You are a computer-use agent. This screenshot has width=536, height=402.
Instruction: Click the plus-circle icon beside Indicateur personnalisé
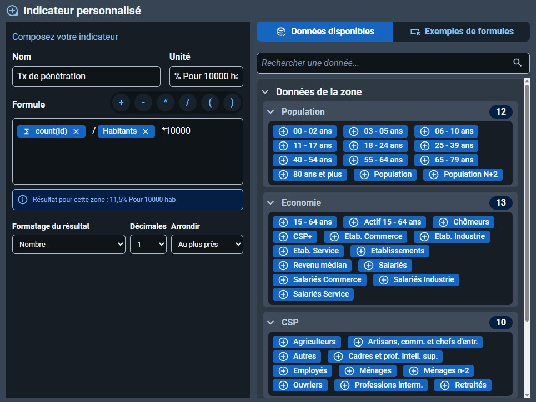coord(12,11)
